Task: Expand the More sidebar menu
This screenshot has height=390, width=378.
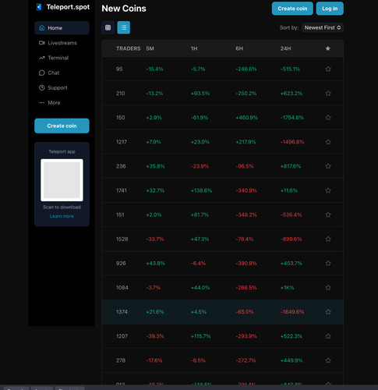Action: 62,103
